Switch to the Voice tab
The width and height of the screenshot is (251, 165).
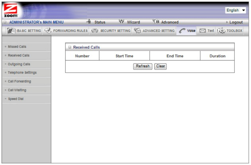pyautogui.click(x=187, y=31)
